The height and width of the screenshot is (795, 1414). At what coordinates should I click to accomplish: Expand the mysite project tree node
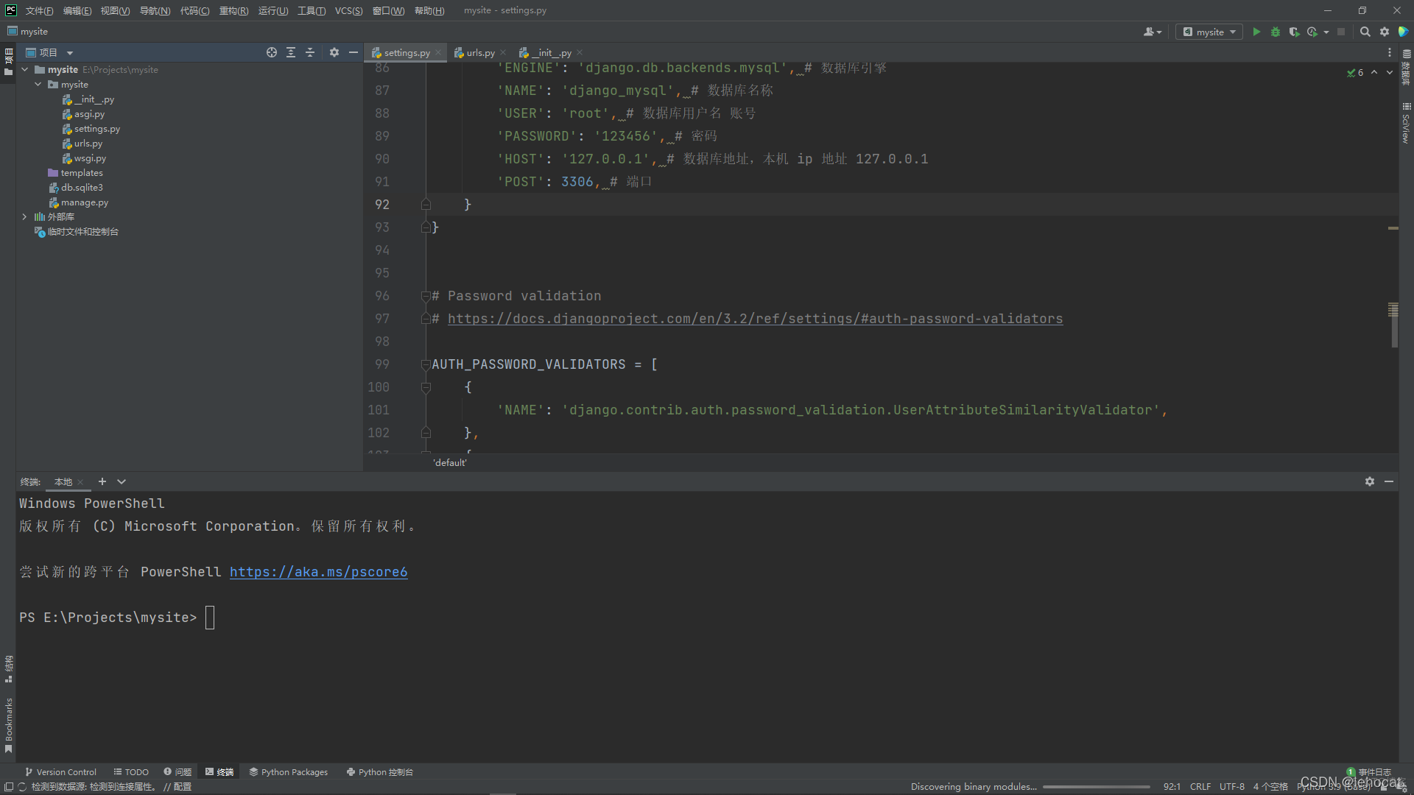25,69
